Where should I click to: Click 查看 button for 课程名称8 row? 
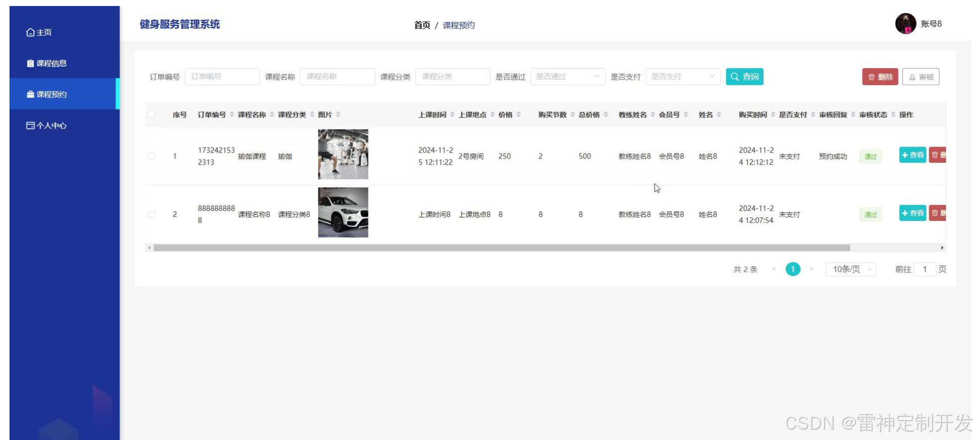tap(912, 213)
